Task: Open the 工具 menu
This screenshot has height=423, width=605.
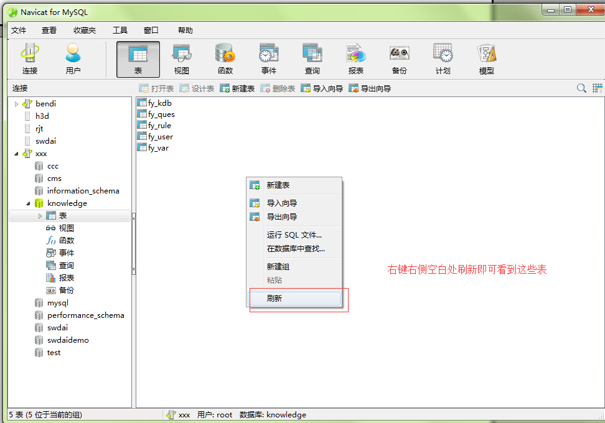Action: click(120, 30)
